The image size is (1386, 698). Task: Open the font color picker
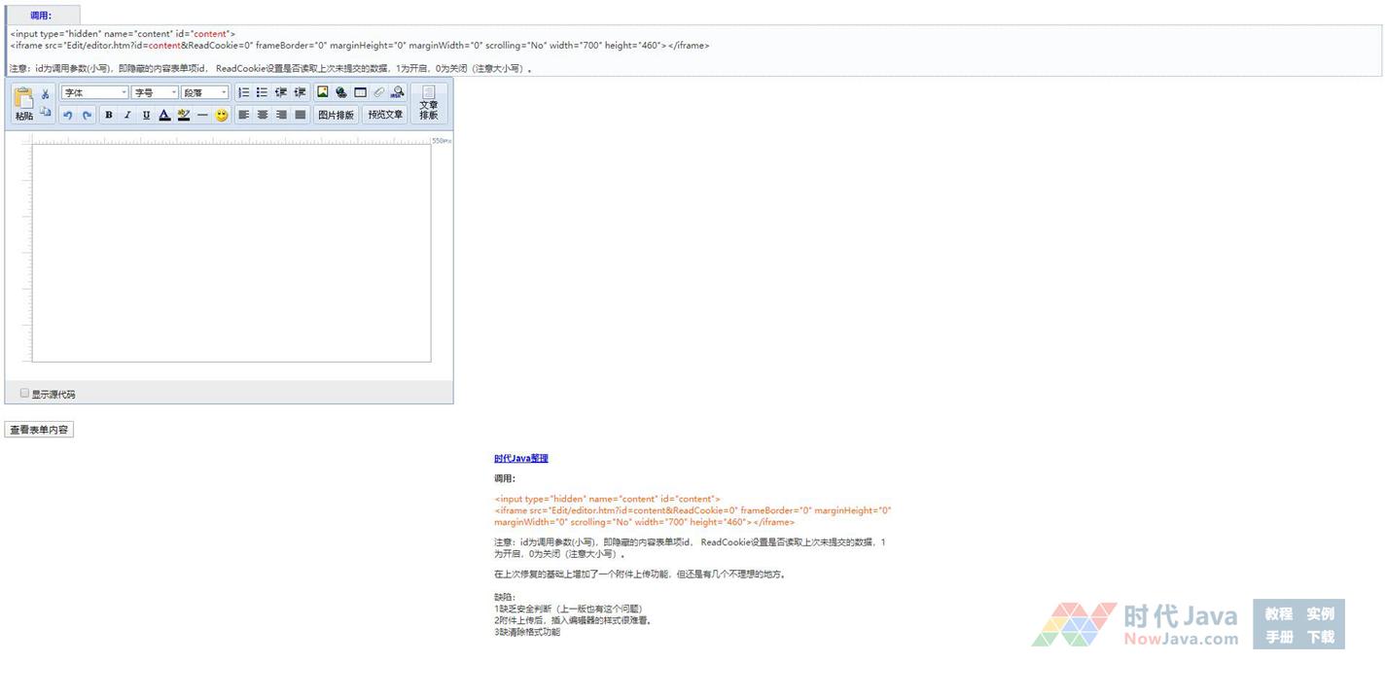point(164,115)
